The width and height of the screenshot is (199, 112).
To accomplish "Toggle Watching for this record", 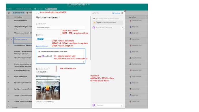I will pos(116,13).
